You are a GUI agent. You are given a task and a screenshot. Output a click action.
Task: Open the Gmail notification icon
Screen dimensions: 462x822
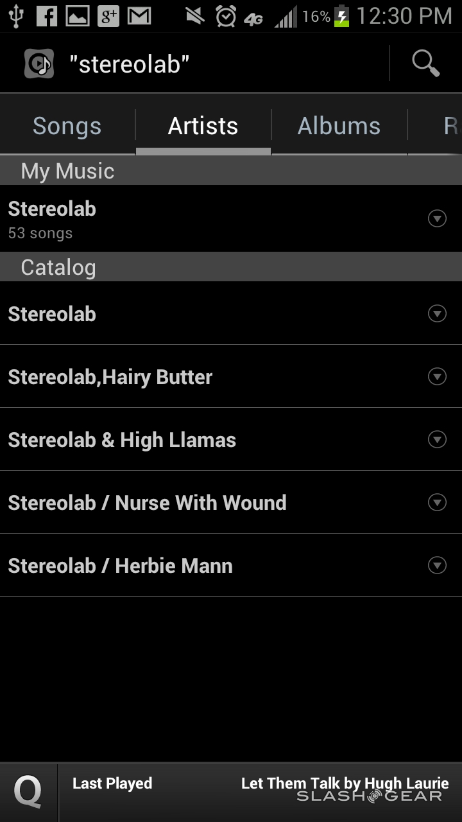click(x=139, y=15)
